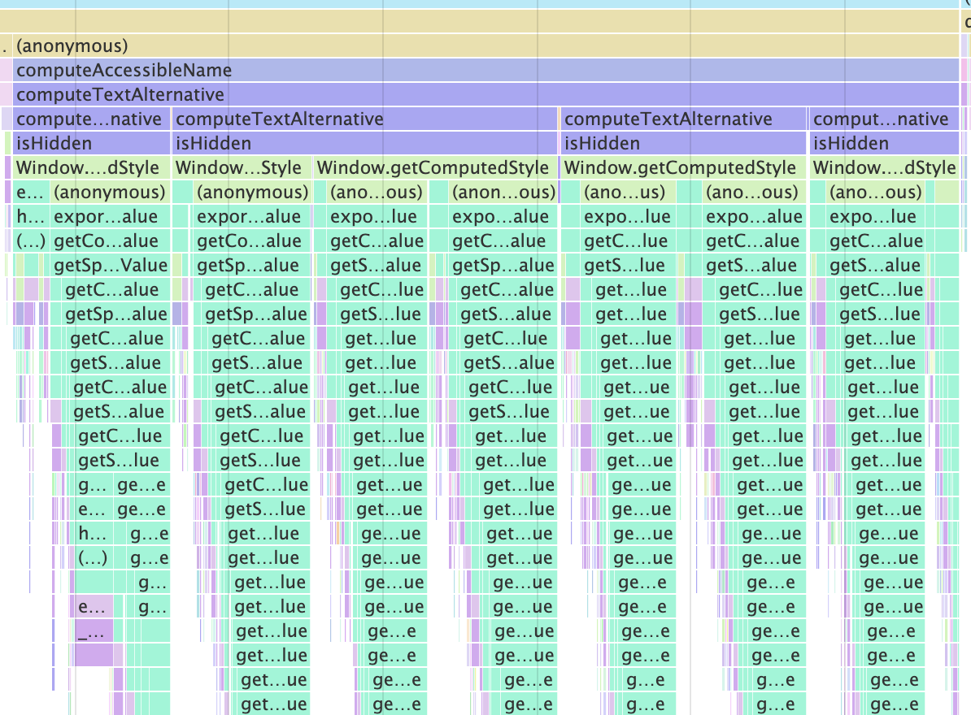971x715 pixels.
Task: Select the '(anon...ous)' flame bar
Action: 503,193
